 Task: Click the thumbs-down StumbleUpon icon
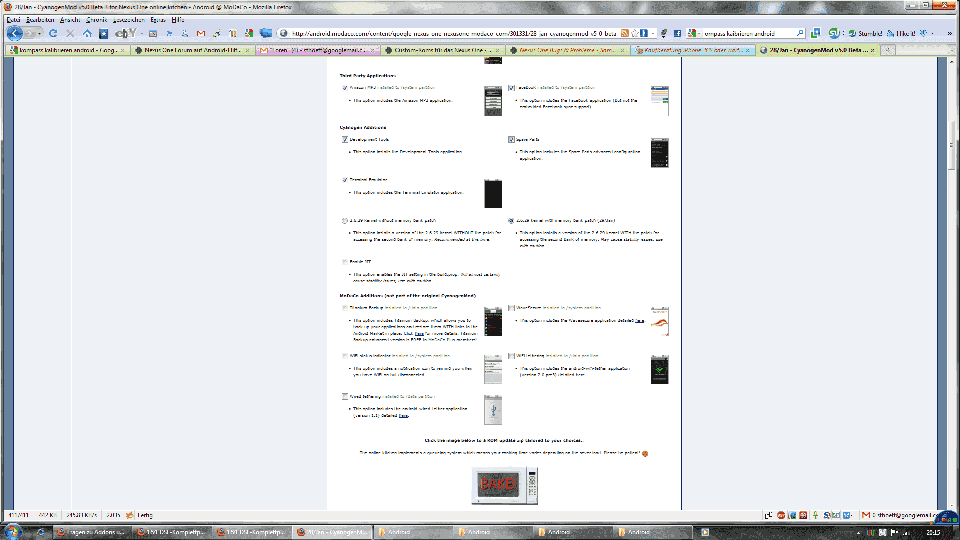923,33
